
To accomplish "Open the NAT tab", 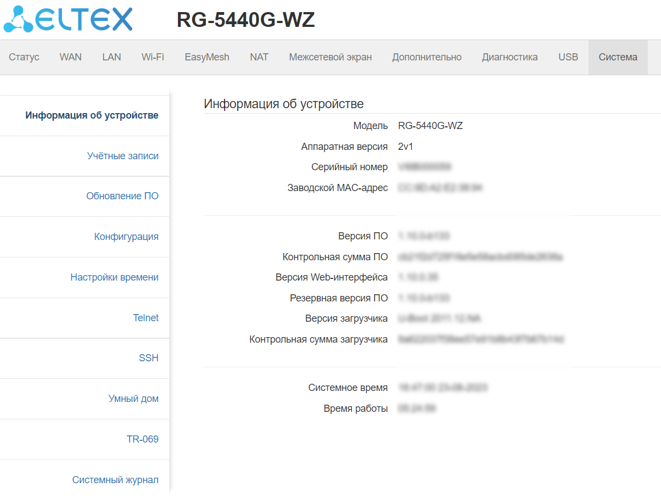I will 259,57.
